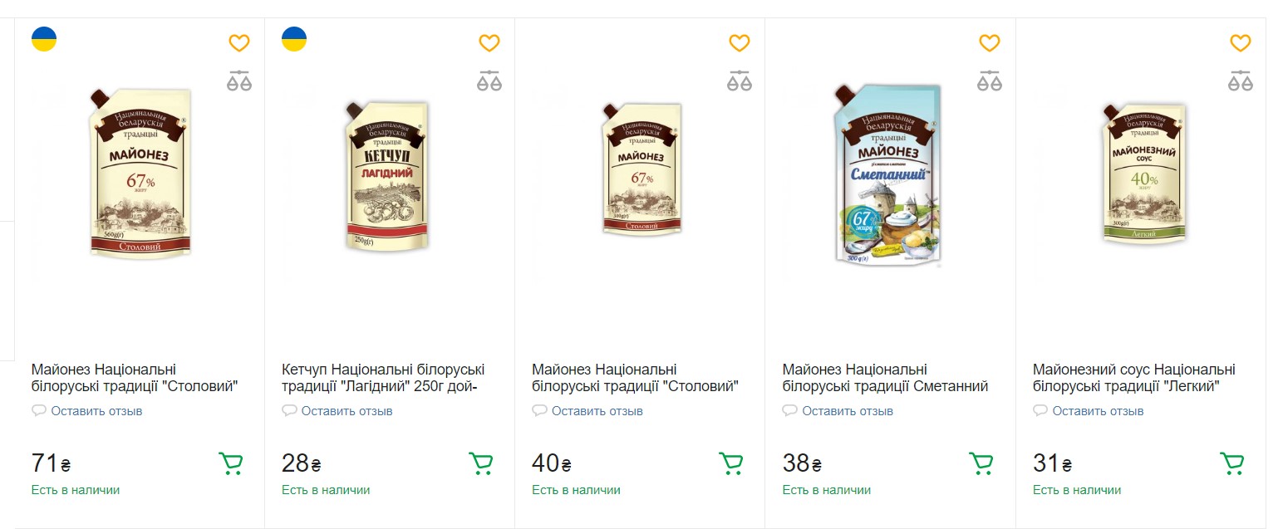The height and width of the screenshot is (529, 1283).
Task: Open comparison scales for Майонезний соус "Легкий"
Action: tap(1239, 81)
